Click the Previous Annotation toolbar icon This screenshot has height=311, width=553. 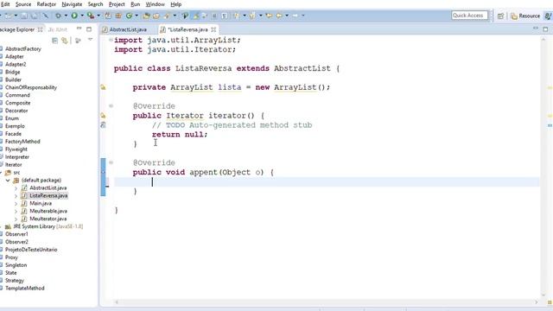(x=252, y=16)
